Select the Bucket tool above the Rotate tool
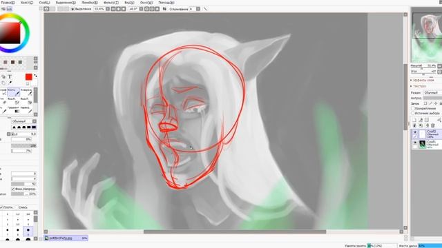This screenshot has height=248, width=442. point(3,76)
